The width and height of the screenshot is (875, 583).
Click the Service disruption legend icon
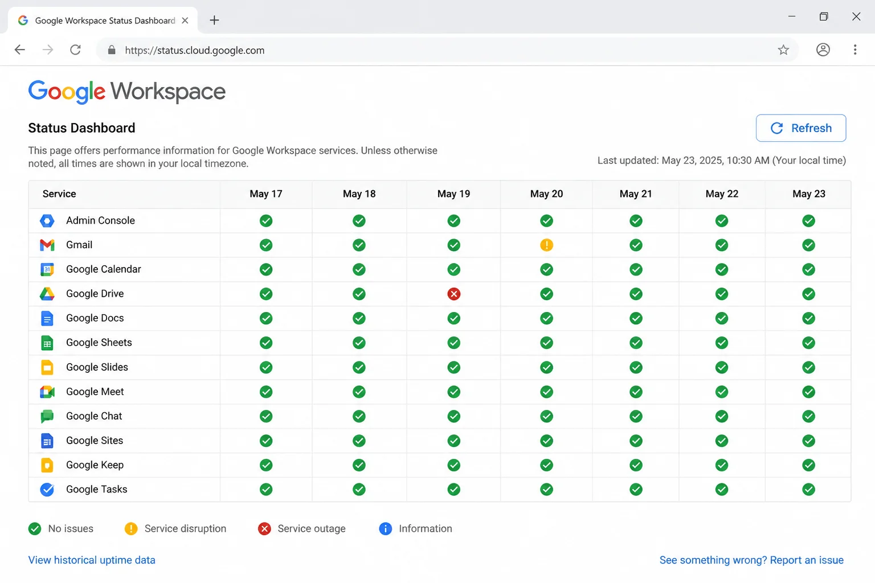pos(131,529)
